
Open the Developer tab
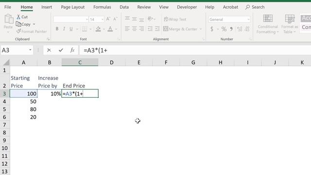(187, 7)
